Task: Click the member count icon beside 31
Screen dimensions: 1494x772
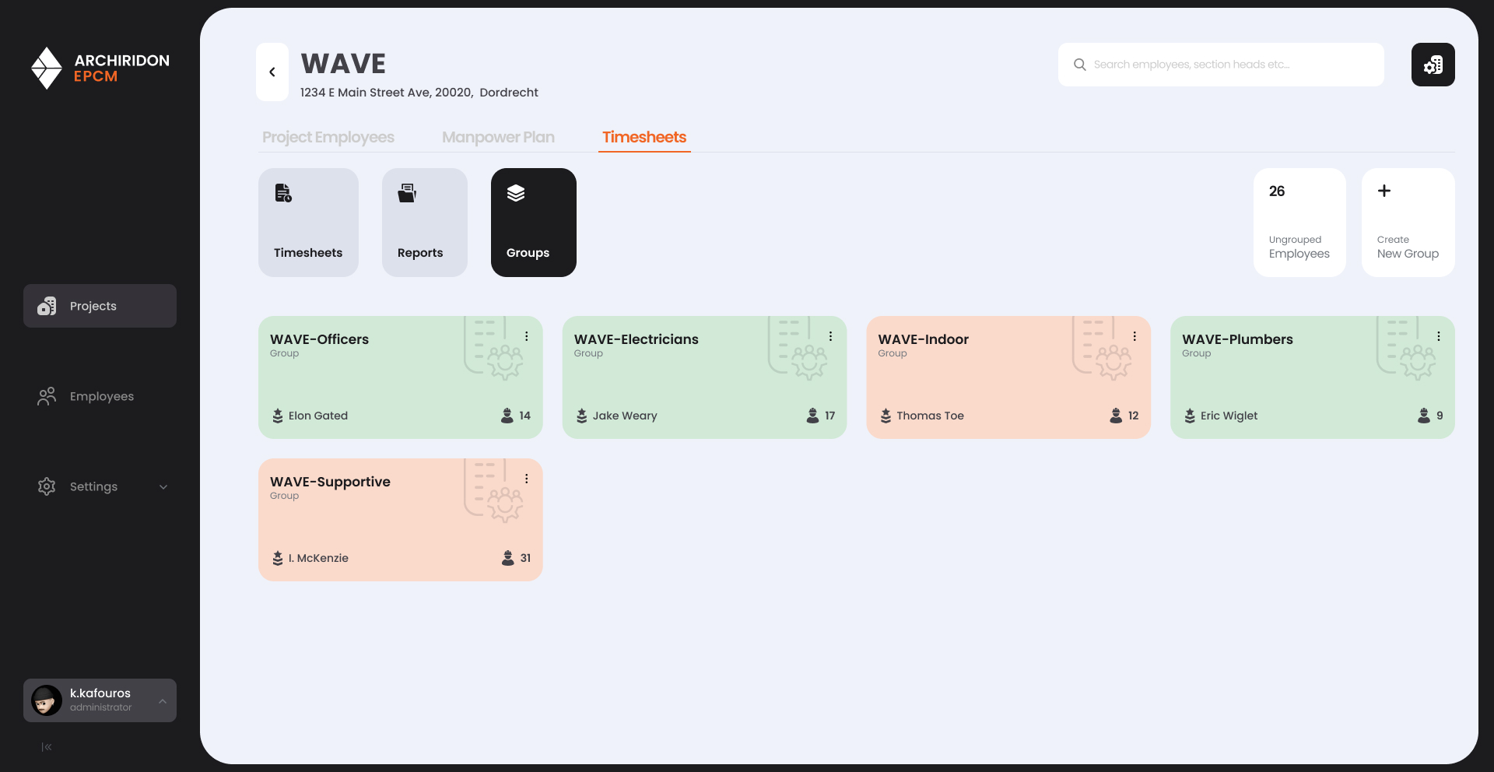Action: click(x=508, y=558)
